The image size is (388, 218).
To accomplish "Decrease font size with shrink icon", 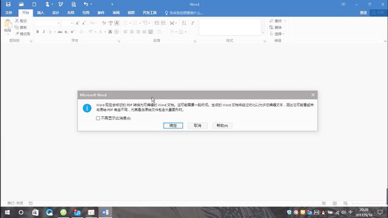I will click(x=84, y=23).
